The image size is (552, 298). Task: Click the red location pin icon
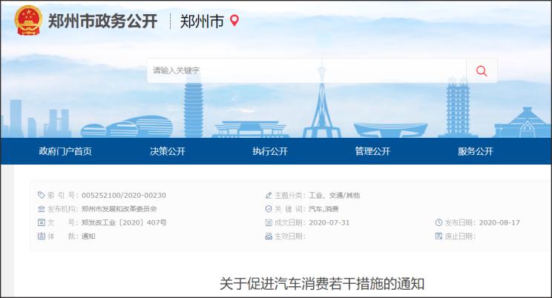234,21
